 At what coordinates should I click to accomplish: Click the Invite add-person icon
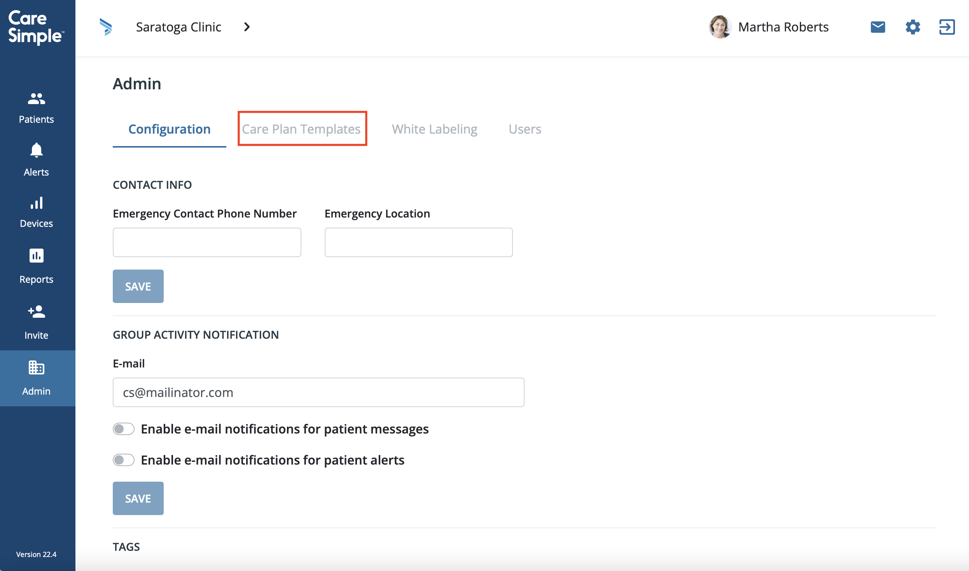coord(37,312)
